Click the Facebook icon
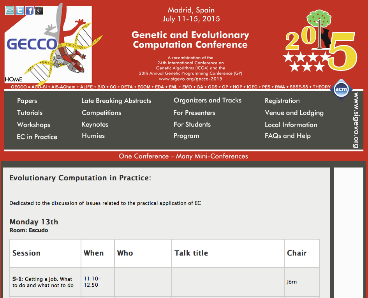 coord(30,11)
